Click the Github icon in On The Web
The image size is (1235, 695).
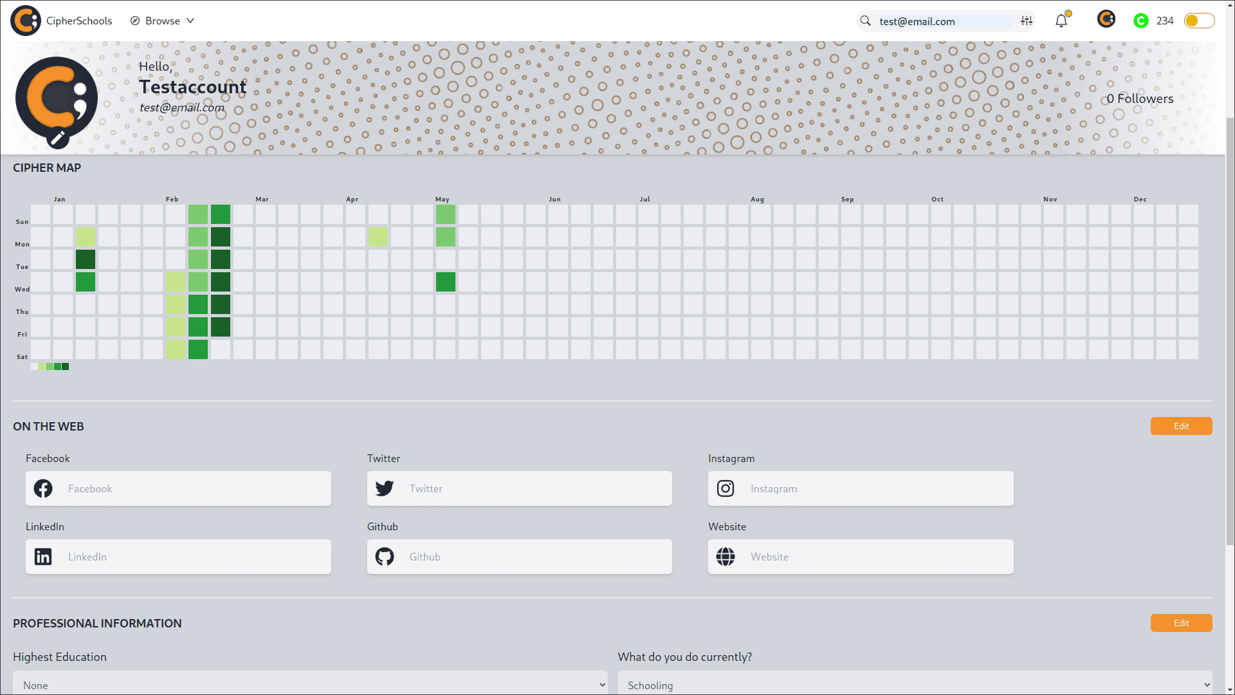(385, 557)
